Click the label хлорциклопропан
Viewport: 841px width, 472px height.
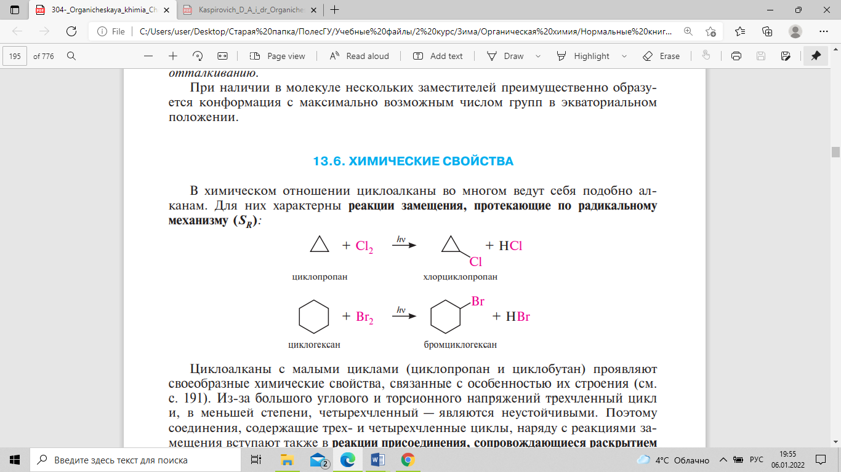460,277
